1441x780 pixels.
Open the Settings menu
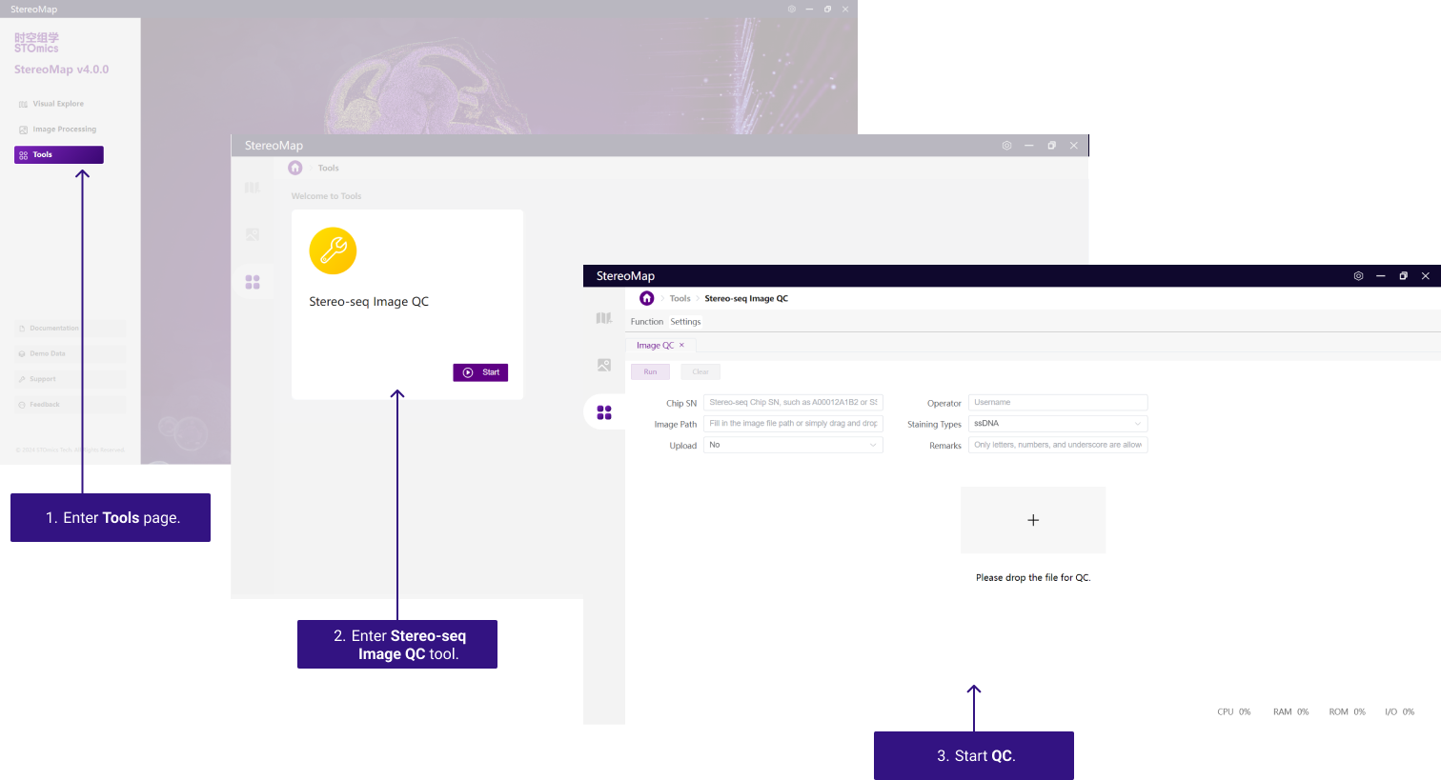(685, 322)
